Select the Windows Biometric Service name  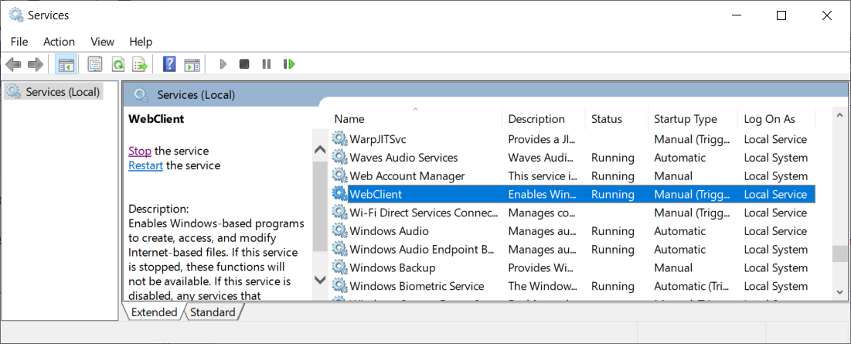click(x=417, y=286)
